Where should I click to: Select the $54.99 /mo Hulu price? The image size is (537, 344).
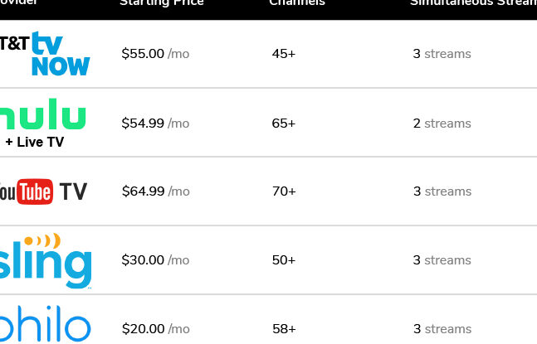[155, 124]
